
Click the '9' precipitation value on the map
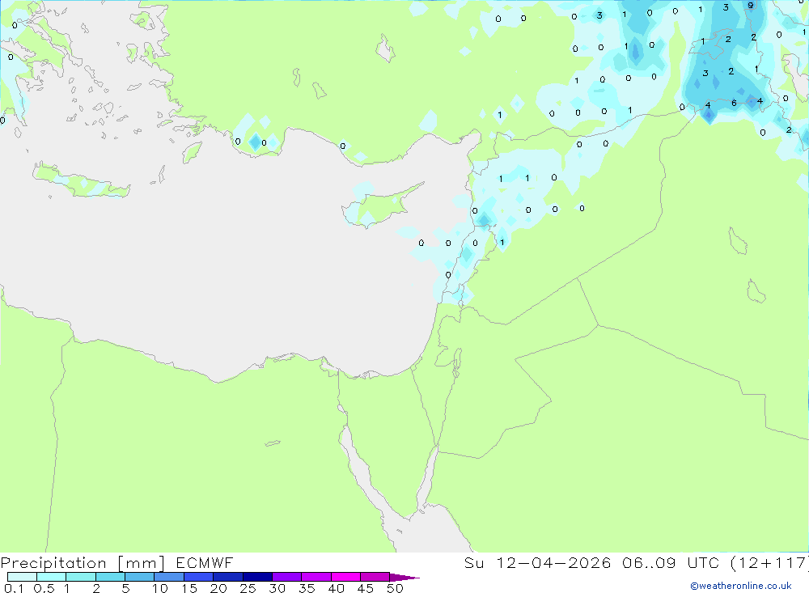tap(751, 6)
